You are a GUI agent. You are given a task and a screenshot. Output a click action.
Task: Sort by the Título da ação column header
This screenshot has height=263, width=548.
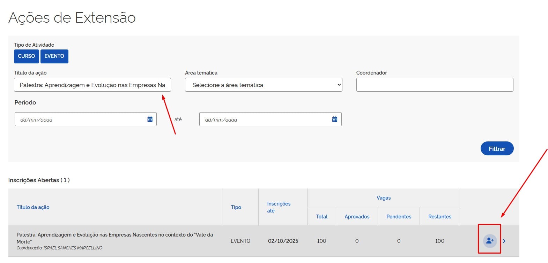click(33, 207)
